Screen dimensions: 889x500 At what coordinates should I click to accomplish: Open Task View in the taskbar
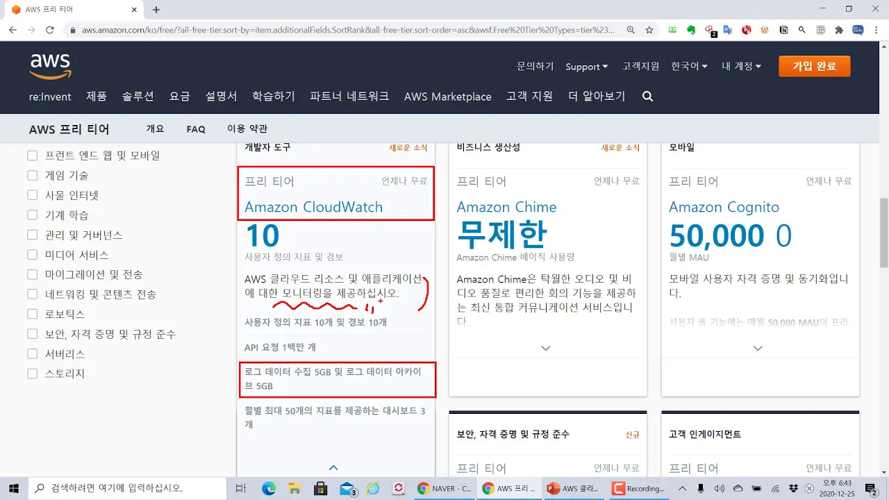[241, 488]
